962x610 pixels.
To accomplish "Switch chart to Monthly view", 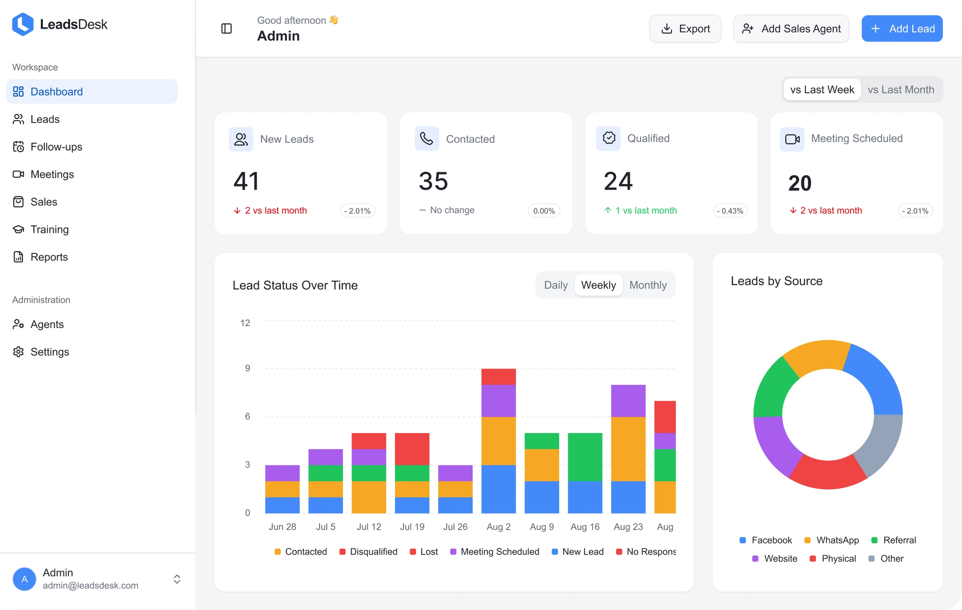I will pos(648,285).
